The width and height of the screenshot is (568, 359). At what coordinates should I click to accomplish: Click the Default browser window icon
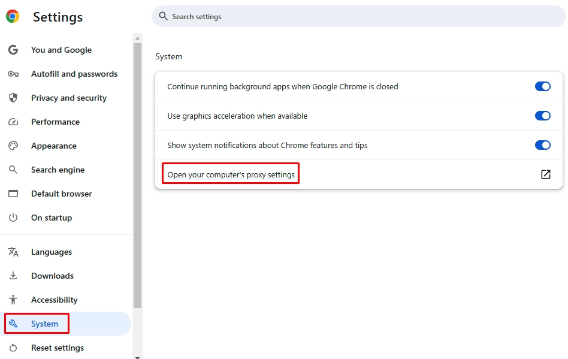pyautogui.click(x=13, y=194)
